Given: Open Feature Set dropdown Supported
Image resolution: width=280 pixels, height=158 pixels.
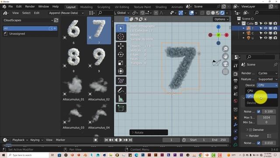Looking at the screenshot, I should tap(267, 79).
